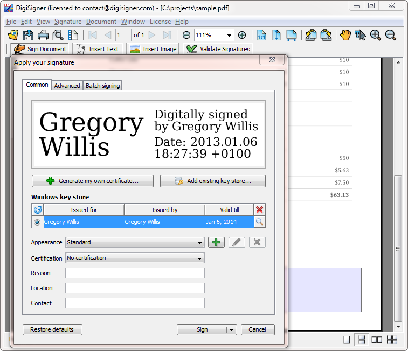Switch to the Batch signing tab
408x351 pixels.
[x=103, y=86]
